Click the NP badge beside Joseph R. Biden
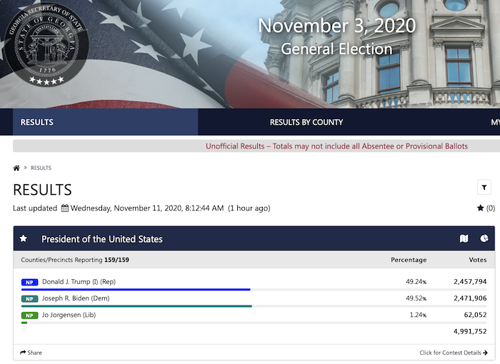Image resolution: width=500 pixels, height=364 pixels. point(30,298)
